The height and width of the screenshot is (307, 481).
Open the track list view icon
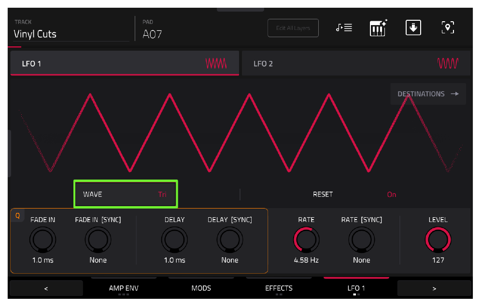click(x=344, y=28)
